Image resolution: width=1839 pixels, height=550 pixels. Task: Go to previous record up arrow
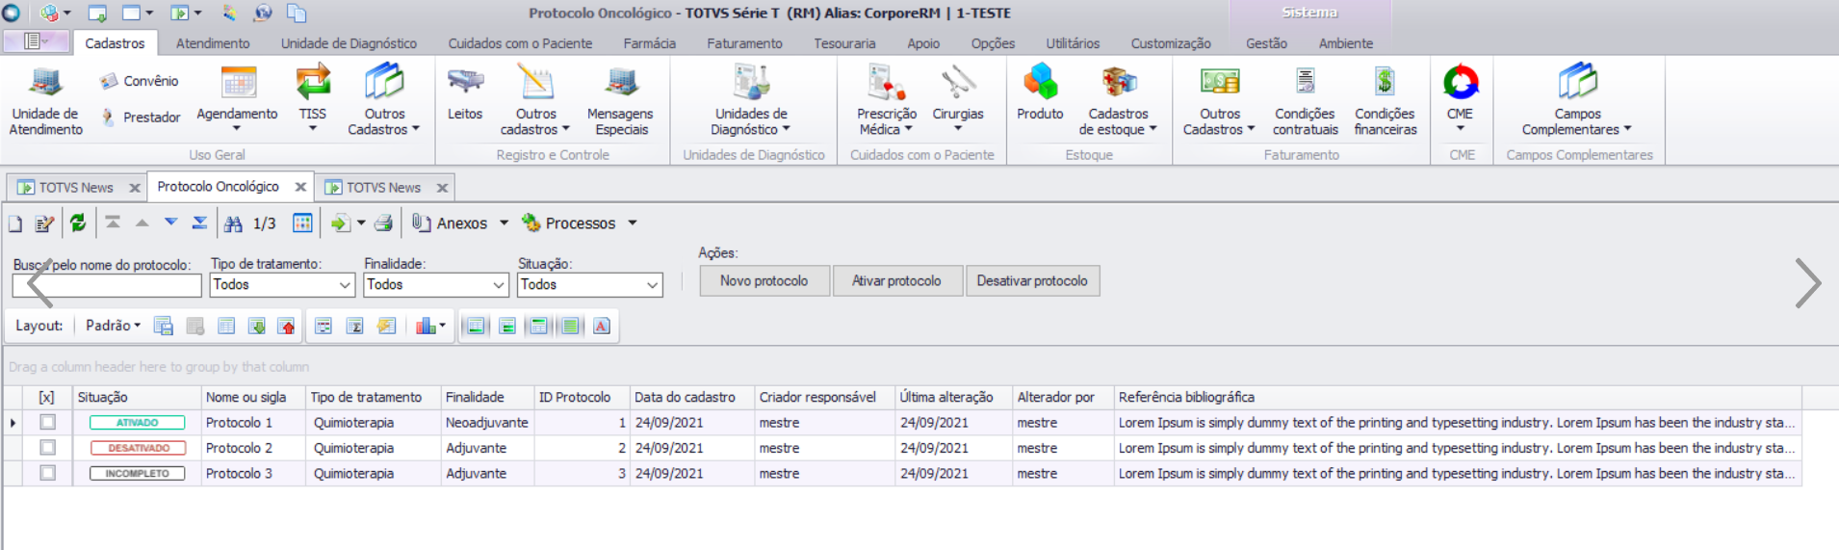[x=142, y=223]
